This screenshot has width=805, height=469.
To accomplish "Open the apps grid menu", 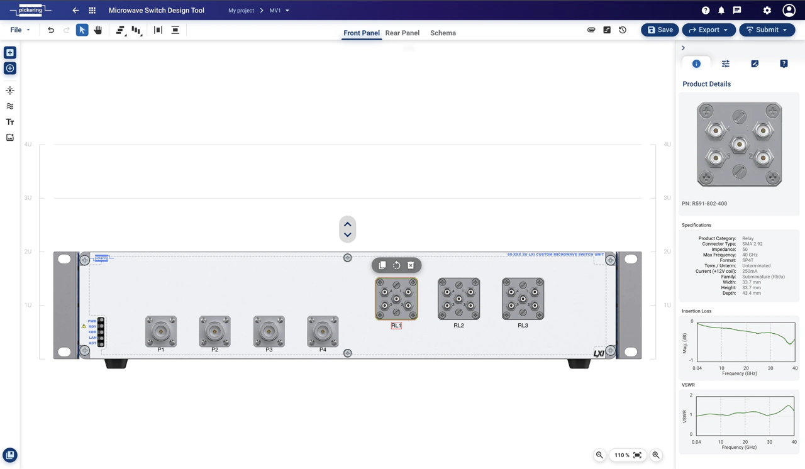I will pos(92,11).
